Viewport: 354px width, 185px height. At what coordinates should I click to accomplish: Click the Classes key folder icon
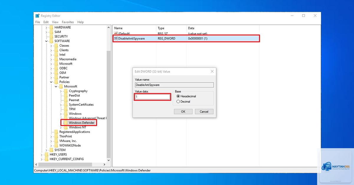(x=56, y=46)
